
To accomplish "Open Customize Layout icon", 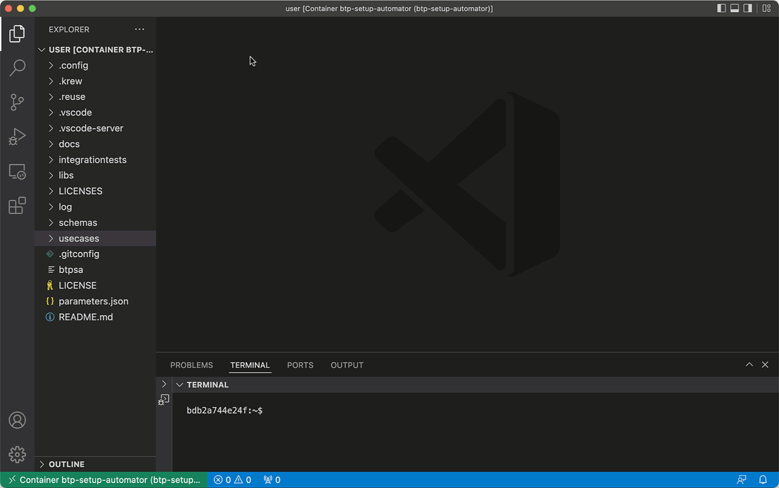I will pos(766,8).
